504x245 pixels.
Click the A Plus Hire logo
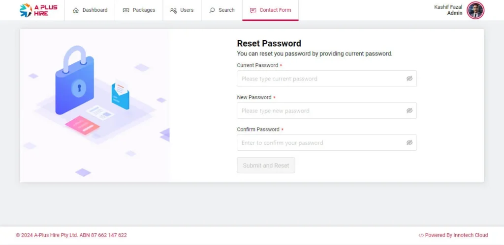[38, 10]
